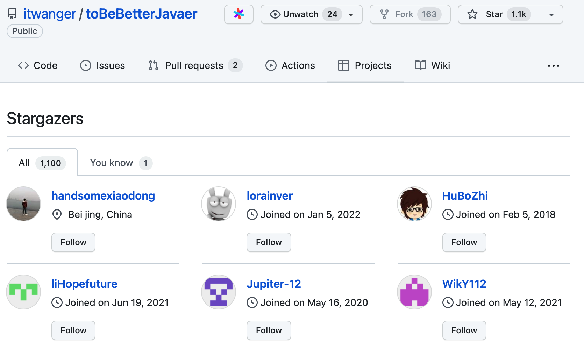Screen dimensions: 584x342
Task: Expand the Unwatch notification options arrow
Action: pos(351,15)
